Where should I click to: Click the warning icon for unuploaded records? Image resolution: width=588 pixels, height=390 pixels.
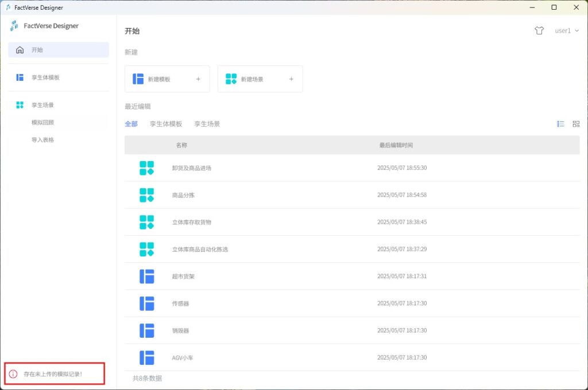[13, 374]
